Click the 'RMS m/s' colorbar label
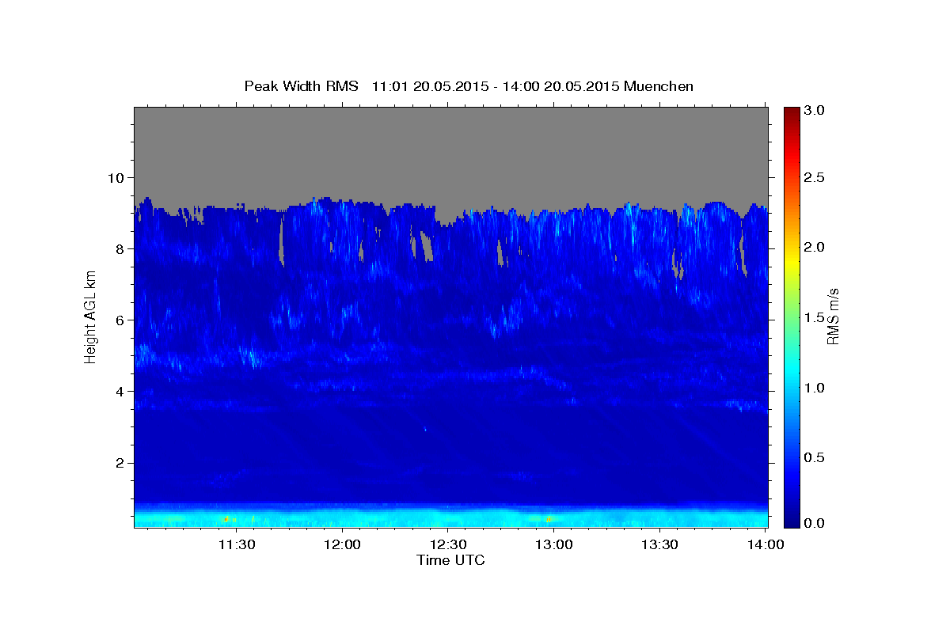 (833, 317)
